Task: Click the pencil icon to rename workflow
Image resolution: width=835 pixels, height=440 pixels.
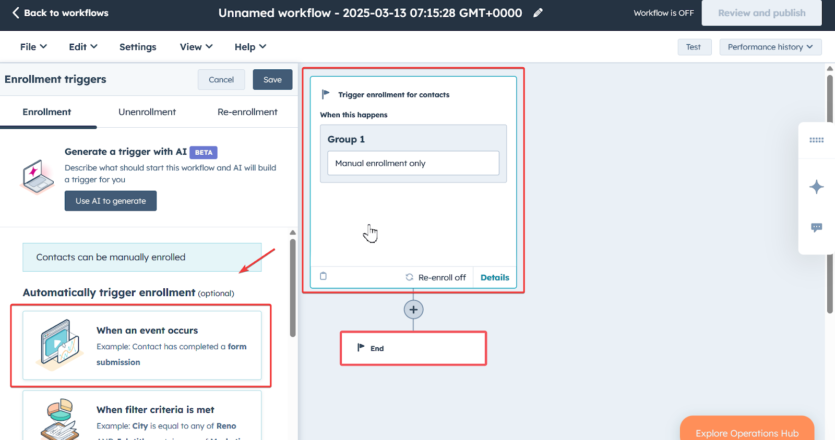Action: pos(538,13)
